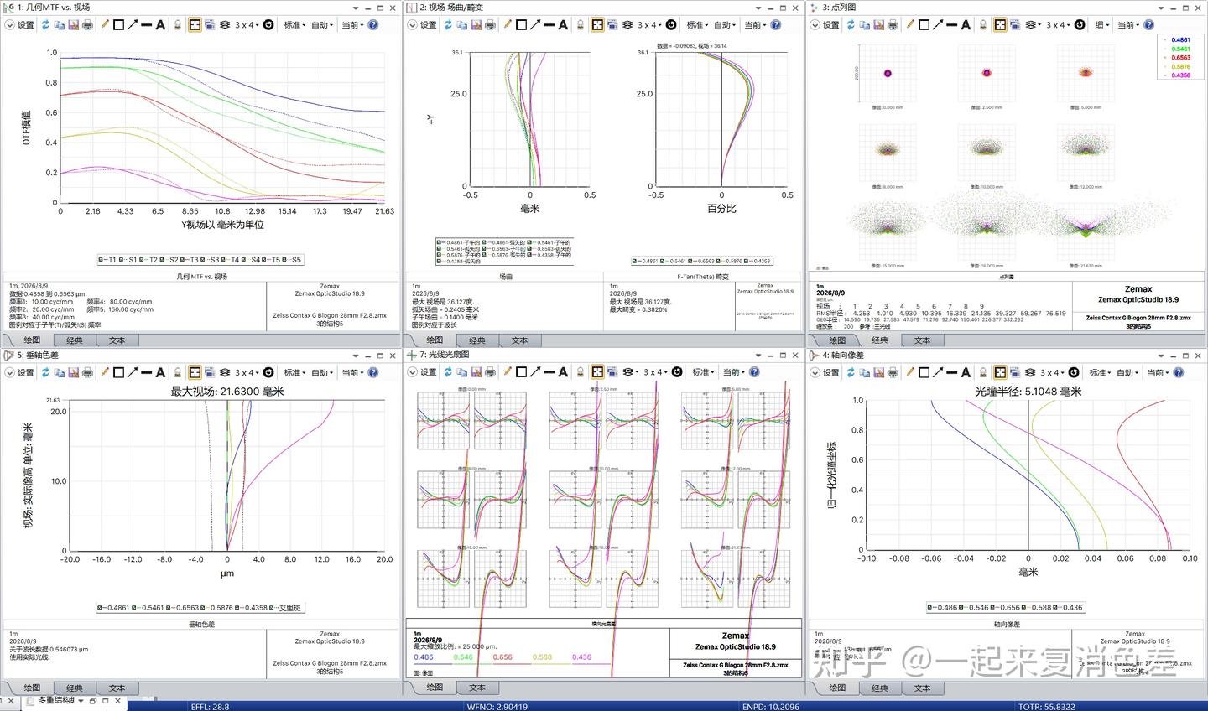This screenshot has height=711, width=1208.
Task: Open help for the MTF vs. Field window
Action: click(373, 25)
